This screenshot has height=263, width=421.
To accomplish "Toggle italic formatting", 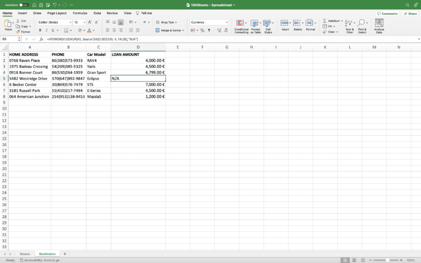I will tap(46, 30).
